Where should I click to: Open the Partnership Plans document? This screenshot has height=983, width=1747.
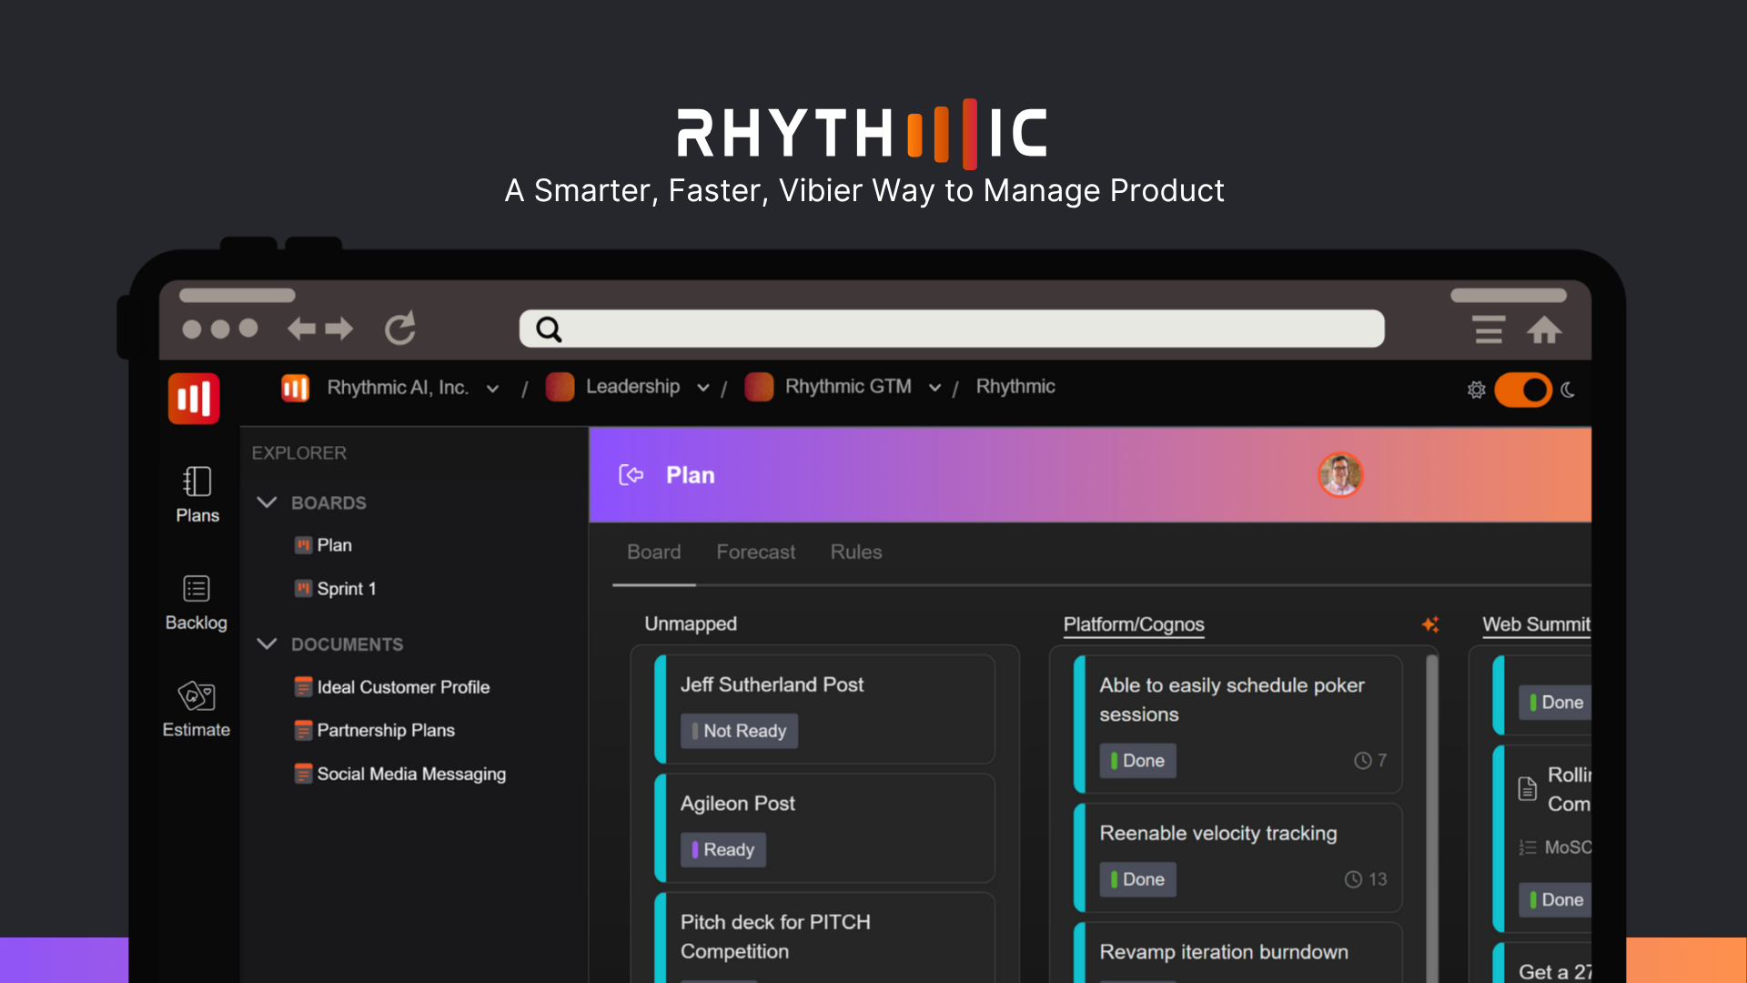click(386, 730)
